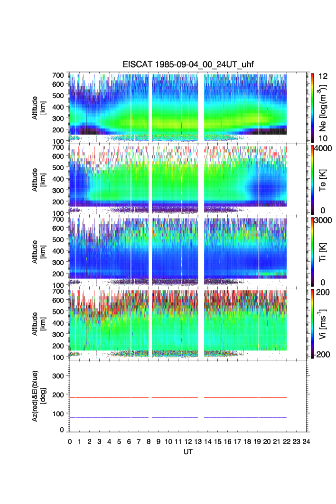Click the 12 tick label on UT axis

pos(188,442)
